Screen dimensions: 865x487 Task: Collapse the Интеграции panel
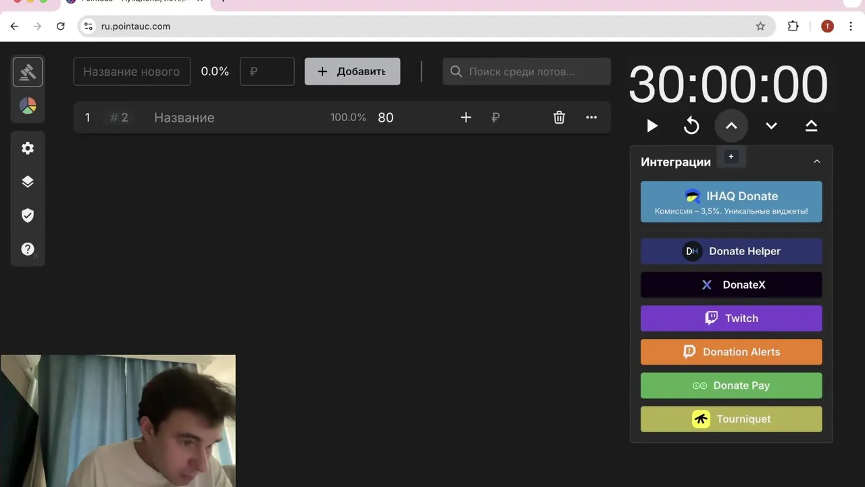816,162
